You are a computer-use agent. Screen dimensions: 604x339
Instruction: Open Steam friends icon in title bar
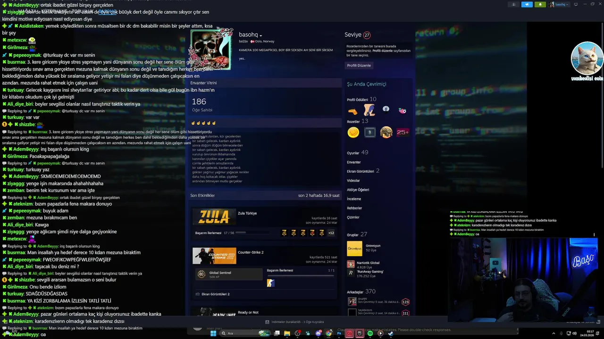pos(514,4)
